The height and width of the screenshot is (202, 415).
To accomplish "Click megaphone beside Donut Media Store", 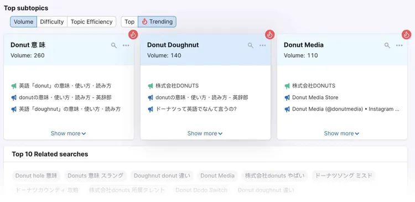I will pos(287,98).
